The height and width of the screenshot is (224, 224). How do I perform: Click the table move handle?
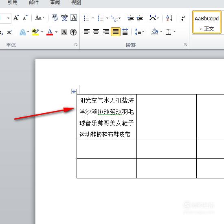74,91
